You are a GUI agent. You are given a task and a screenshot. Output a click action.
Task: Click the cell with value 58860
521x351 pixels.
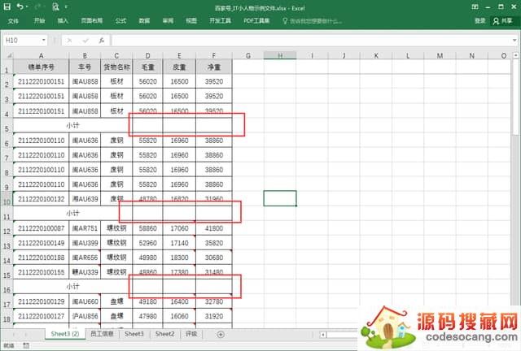pyautogui.click(x=147, y=228)
